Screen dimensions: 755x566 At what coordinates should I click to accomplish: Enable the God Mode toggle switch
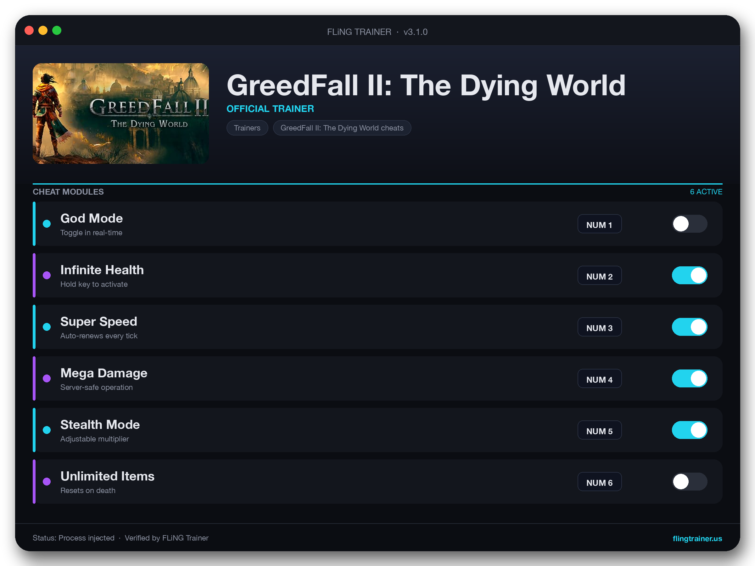tap(690, 224)
